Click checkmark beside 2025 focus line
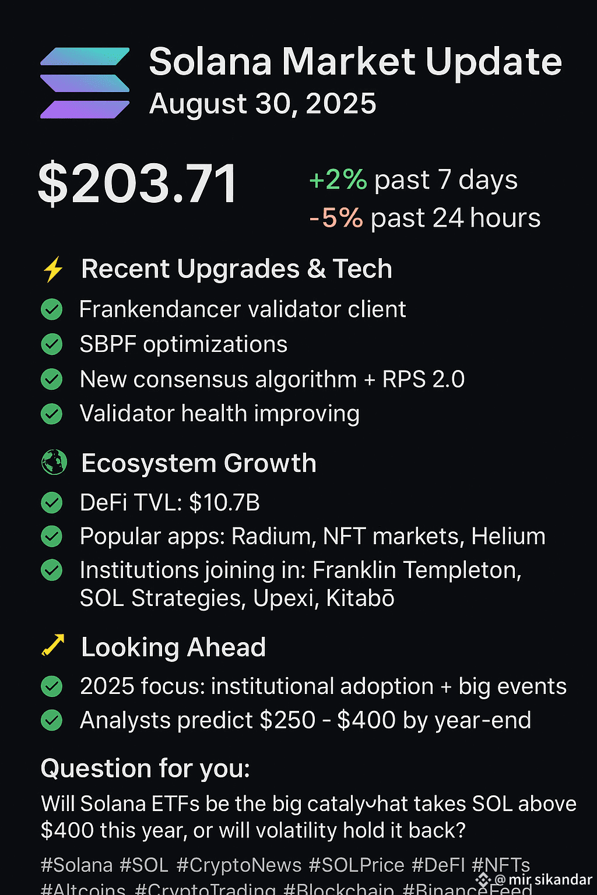Image resolution: width=597 pixels, height=895 pixels. pyautogui.click(x=52, y=686)
